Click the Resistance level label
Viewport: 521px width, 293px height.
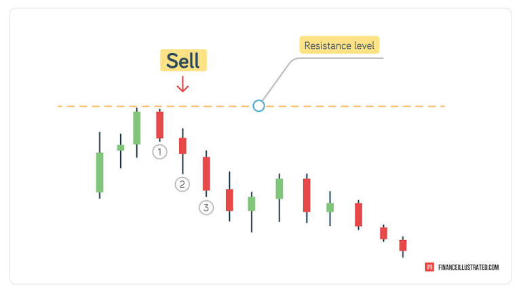tap(339, 45)
